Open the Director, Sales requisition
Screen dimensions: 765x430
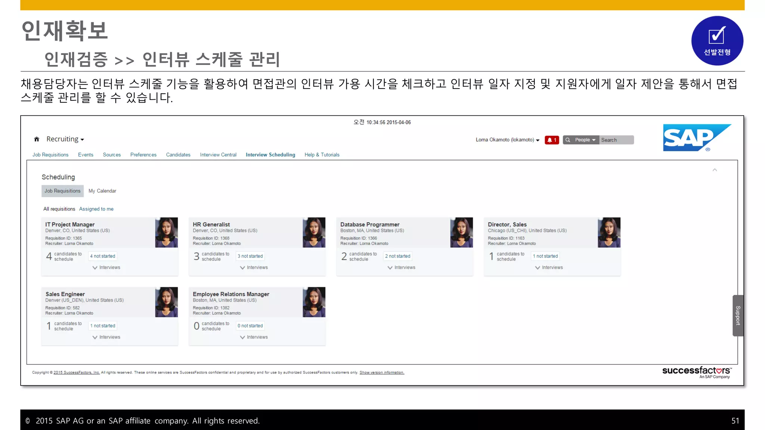pos(507,224)
